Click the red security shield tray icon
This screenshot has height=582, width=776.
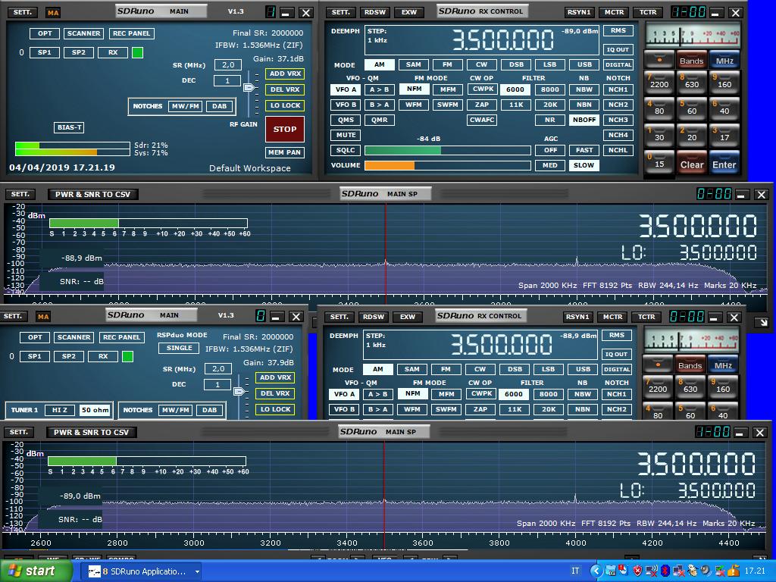point(637,571)
